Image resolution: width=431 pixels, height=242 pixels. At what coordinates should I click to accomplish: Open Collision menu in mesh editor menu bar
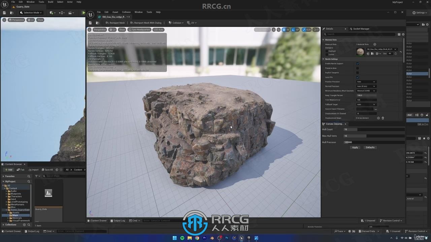(126, 12)
